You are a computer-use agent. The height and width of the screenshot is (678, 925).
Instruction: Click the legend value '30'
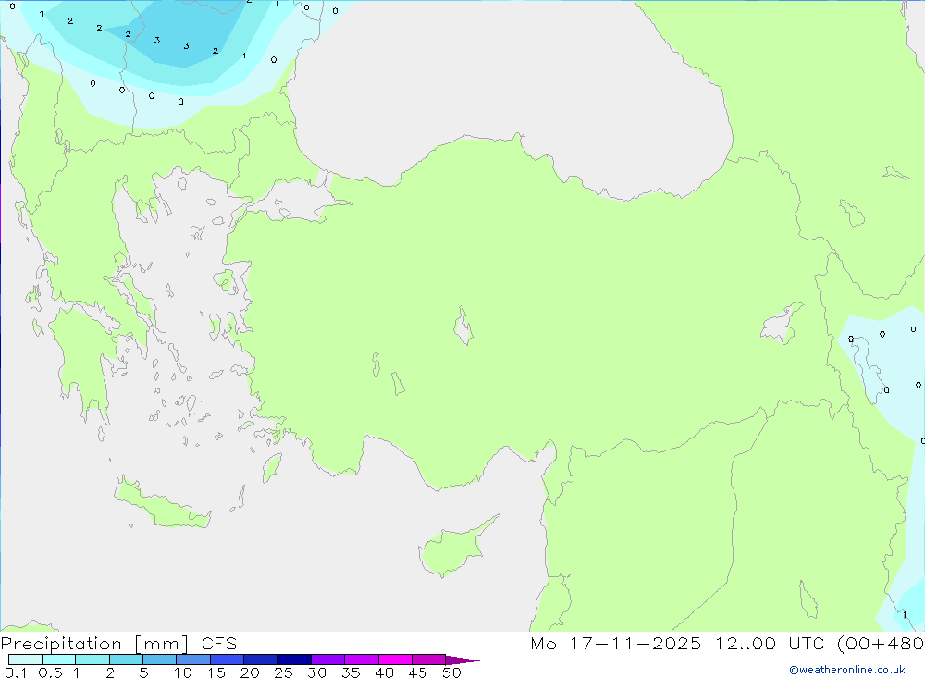(317, 672)
